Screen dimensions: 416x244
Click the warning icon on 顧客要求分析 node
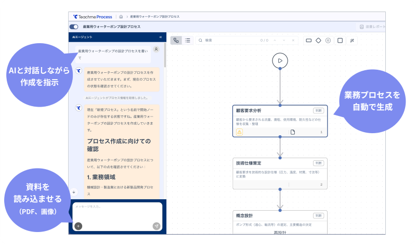239,132
